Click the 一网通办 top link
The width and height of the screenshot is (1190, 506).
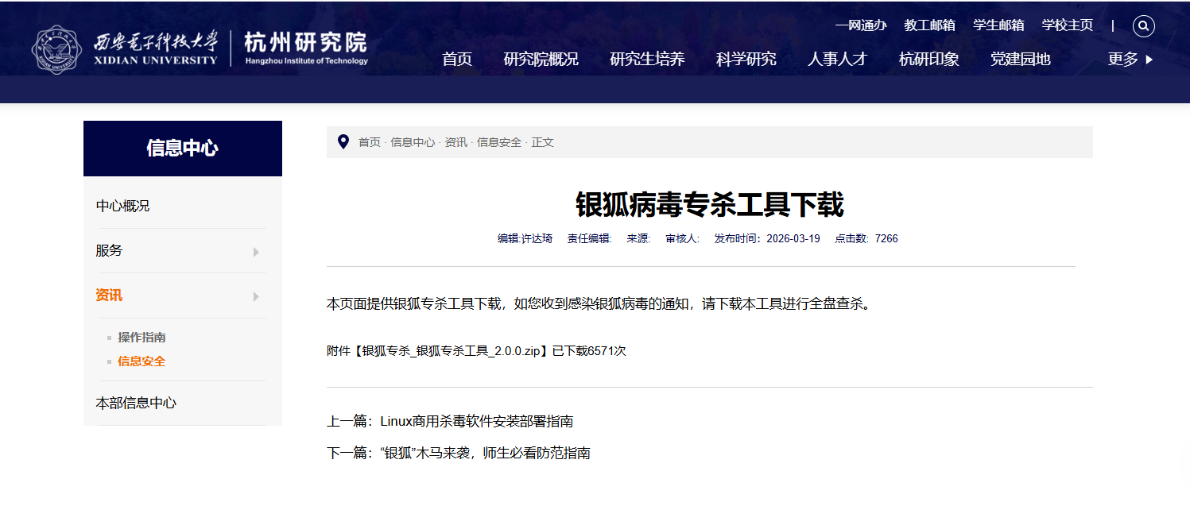861,25
